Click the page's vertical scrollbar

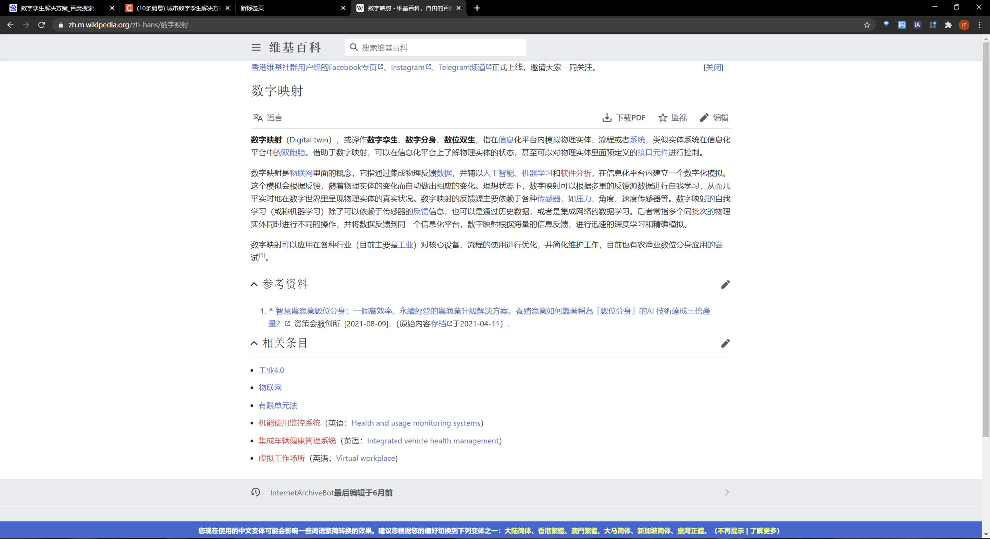[x=986, y=240]
